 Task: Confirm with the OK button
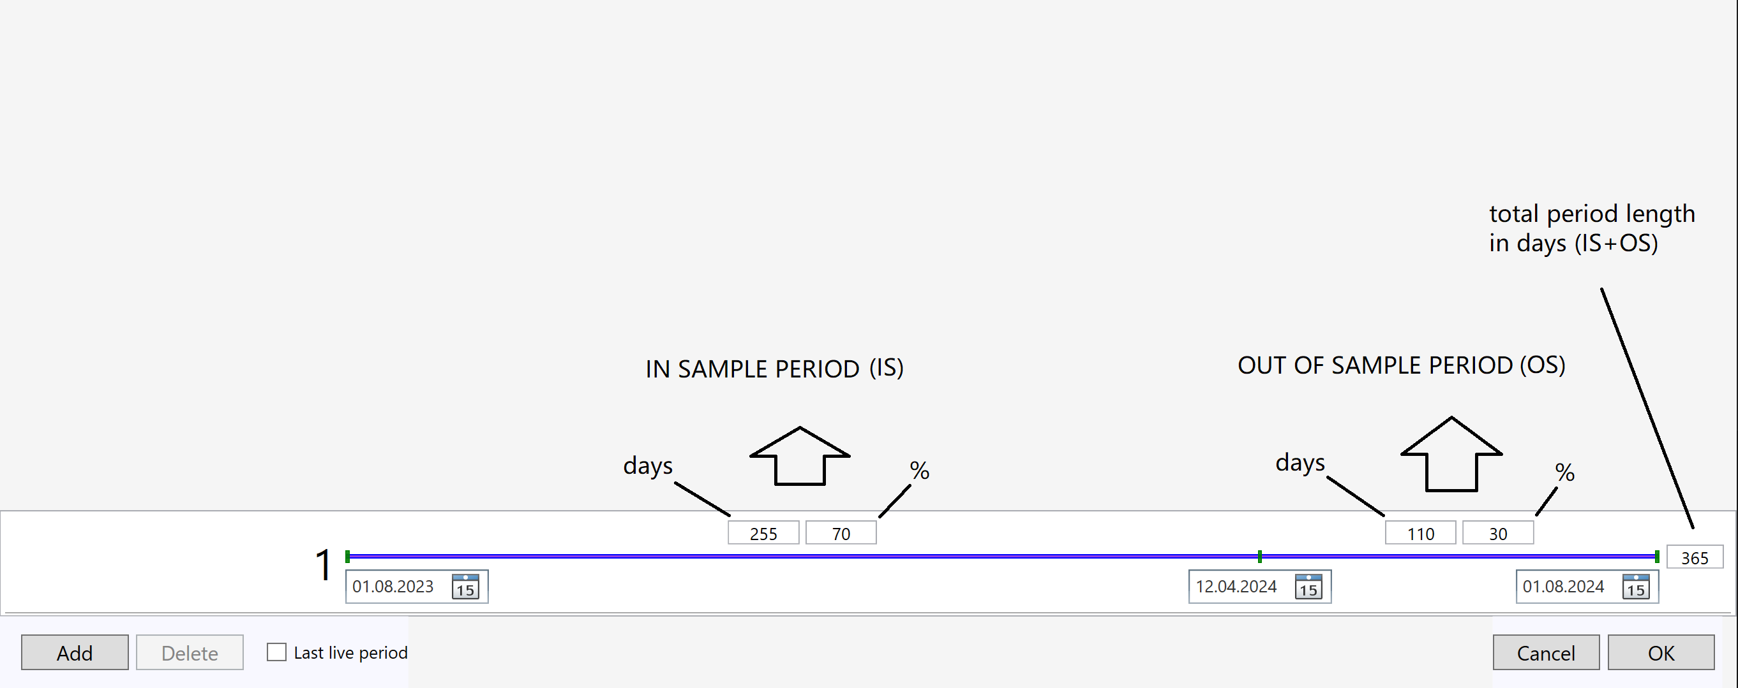[x=1660, y=652]
